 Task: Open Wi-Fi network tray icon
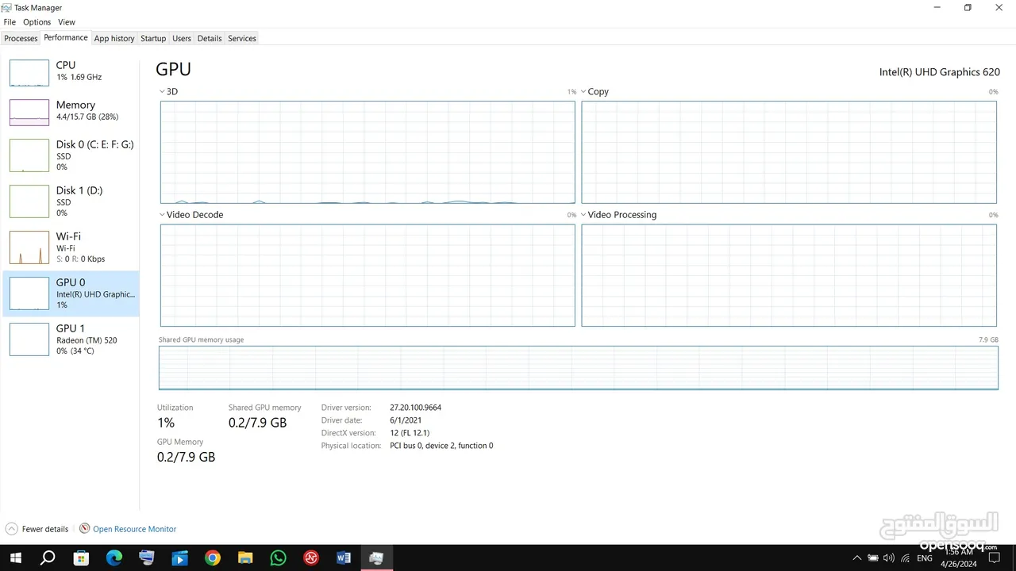pyautogui.click(x=906, y=558)
